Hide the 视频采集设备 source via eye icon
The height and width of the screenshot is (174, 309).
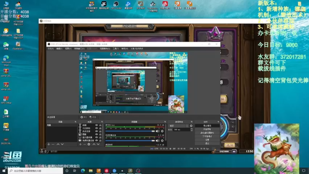(x=97, y=140)
